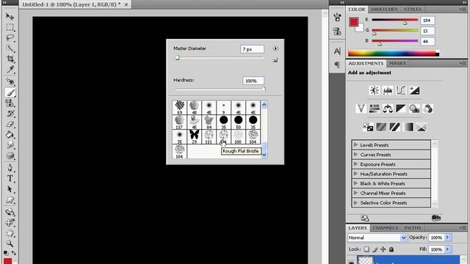This screenshot has width=470, height=264.
Task: Select the Pen tool
Action: coord(10,168)
